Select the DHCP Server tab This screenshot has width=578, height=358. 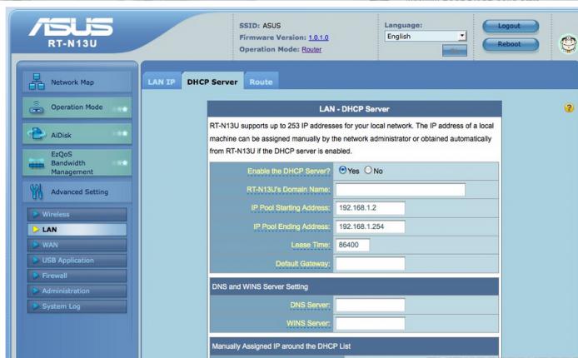coord(212,82)
